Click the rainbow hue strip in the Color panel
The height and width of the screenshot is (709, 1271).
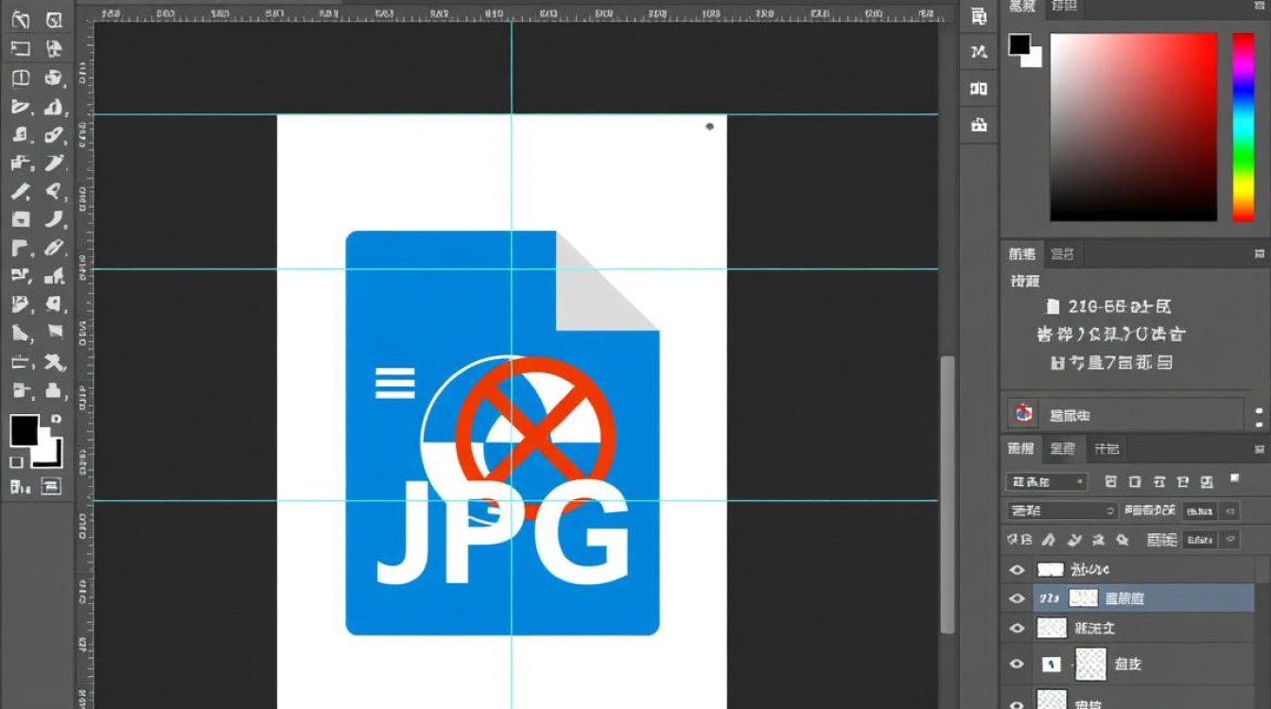tap(1243, 128)
